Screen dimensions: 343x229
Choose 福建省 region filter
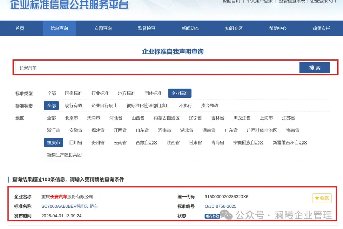[x=98, y=130]
